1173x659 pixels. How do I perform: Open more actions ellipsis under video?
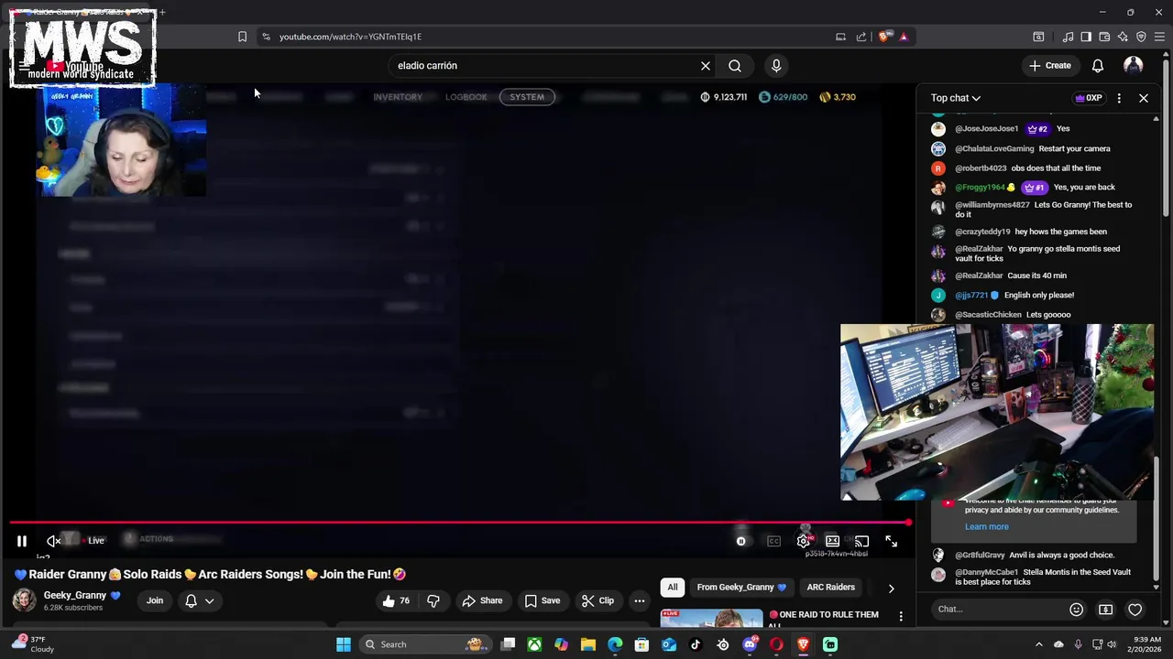click(640, 600)
